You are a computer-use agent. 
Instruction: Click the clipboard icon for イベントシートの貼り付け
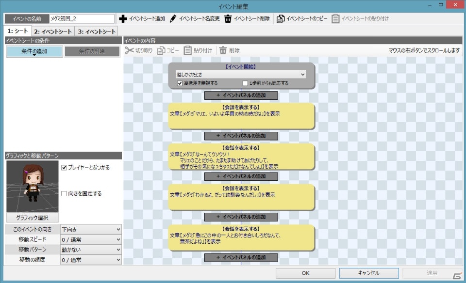tap(335, 19)
